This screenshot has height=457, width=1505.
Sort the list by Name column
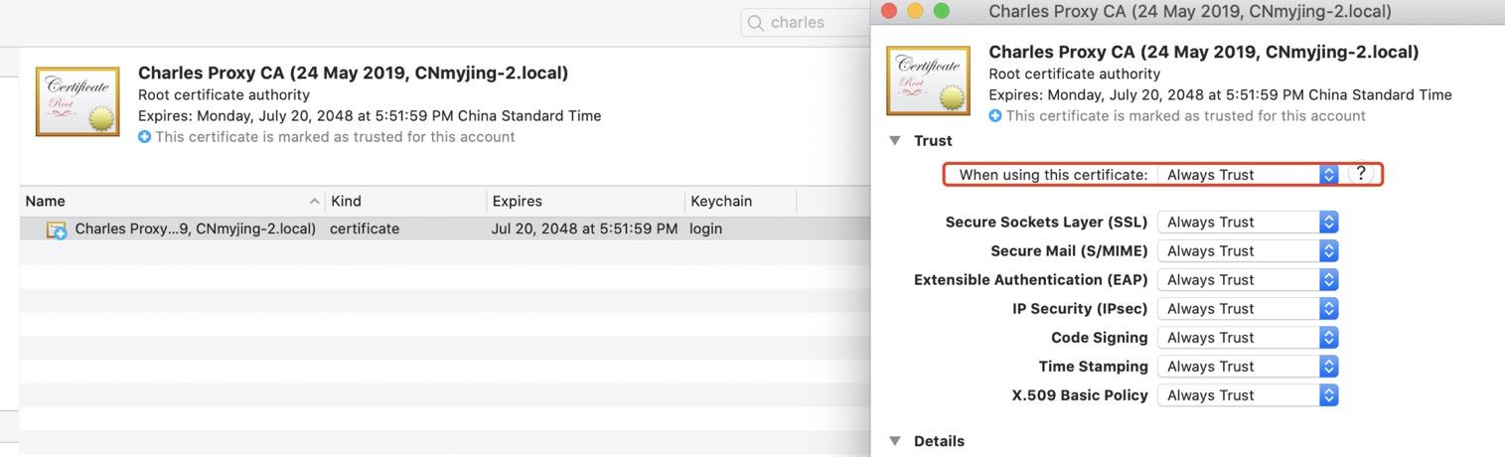pyautogui.click(x=172, y=201)
